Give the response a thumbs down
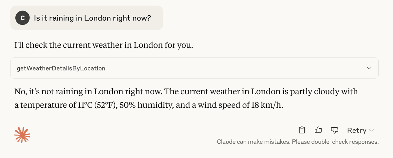The height and width of the screenshot is (158, 393). (x=334, y=130)
